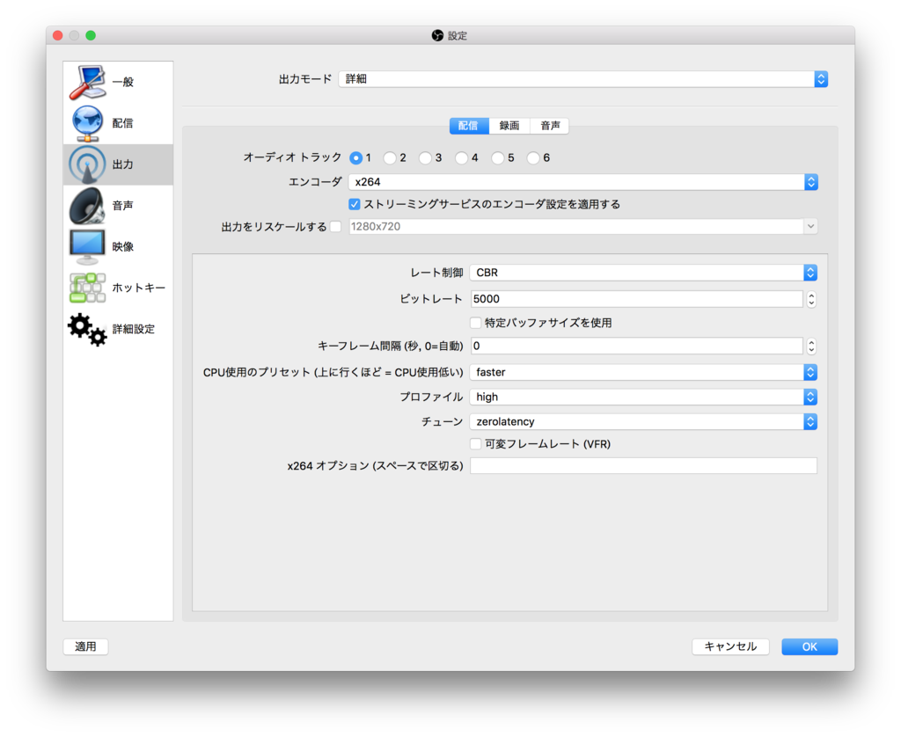Switch to the 音声 tab
The image size is (901, 737).
(x=550, y=125)
